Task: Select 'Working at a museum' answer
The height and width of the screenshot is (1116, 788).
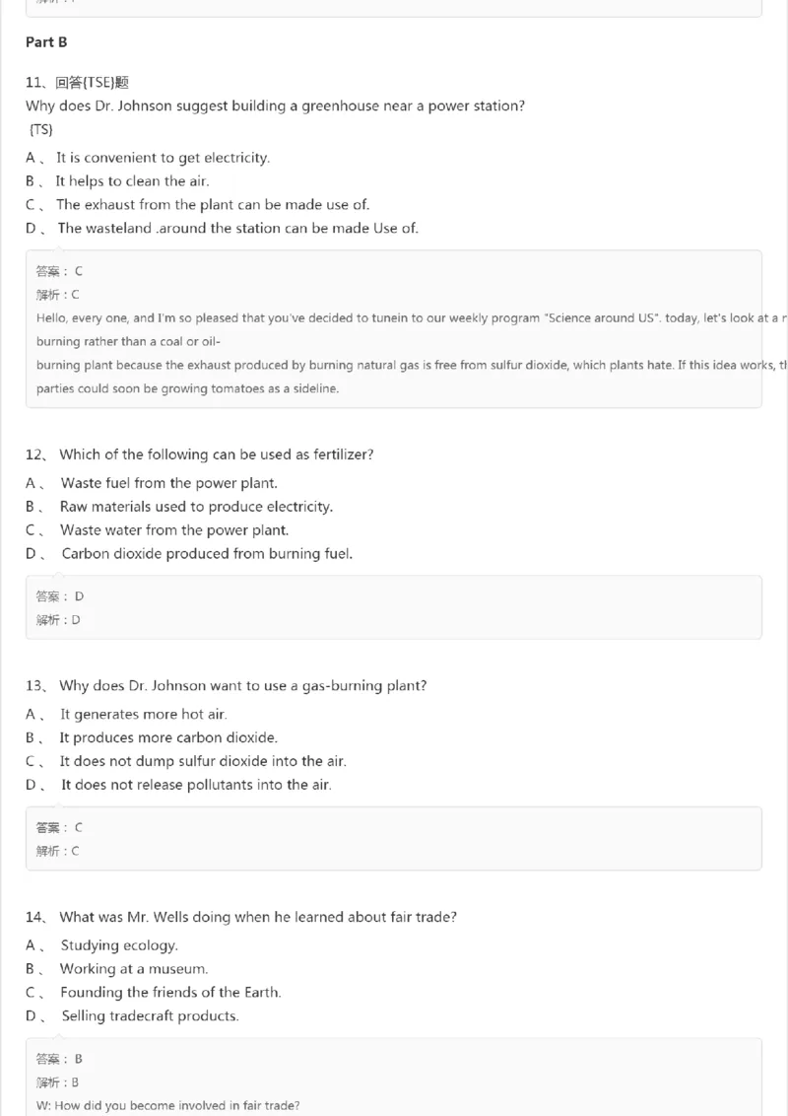Action: tap(134, 970)
